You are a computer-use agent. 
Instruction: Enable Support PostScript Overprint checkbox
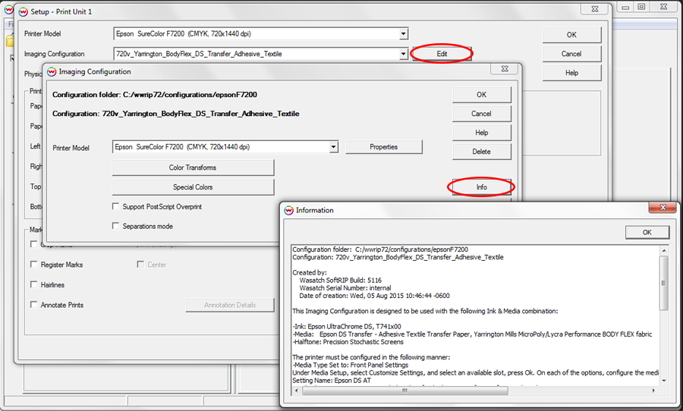click(x=116, y=206)
